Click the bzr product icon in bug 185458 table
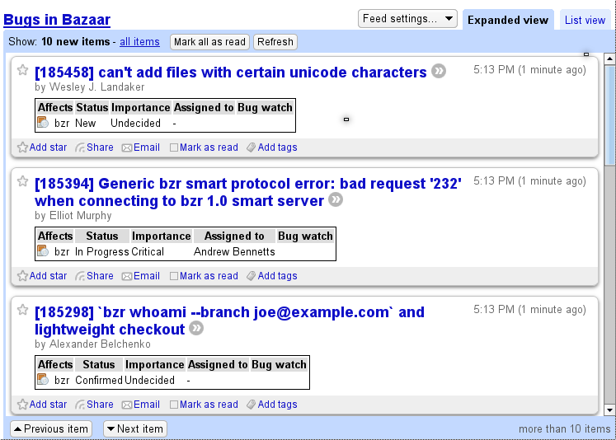The image size is (616, 440). pos(43,123)
